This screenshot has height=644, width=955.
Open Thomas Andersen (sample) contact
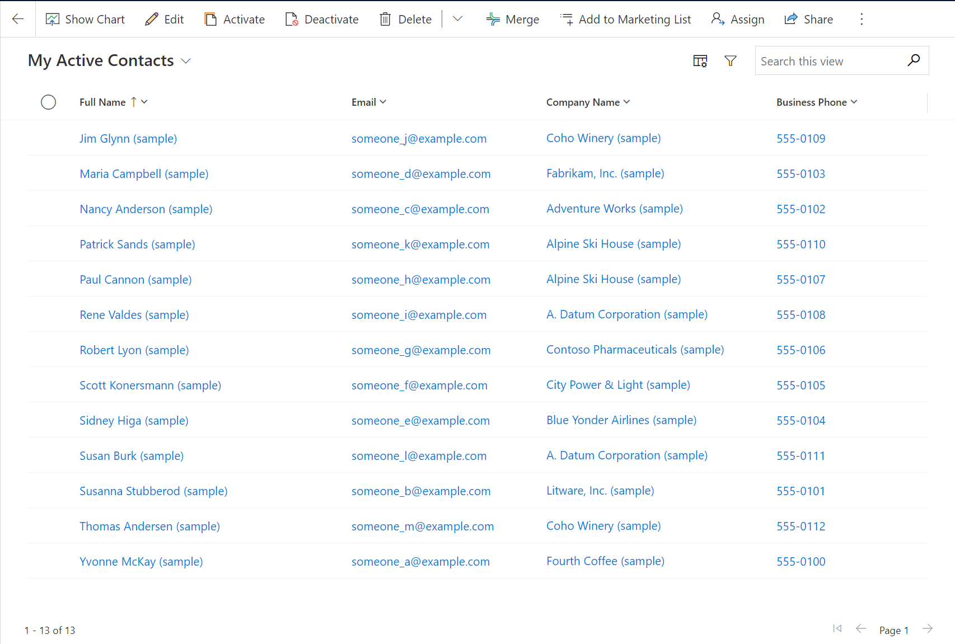pyautogui.click(x=149, y=526)
